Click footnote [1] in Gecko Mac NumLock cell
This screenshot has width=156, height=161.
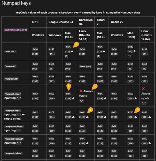(x=129, y=56)
